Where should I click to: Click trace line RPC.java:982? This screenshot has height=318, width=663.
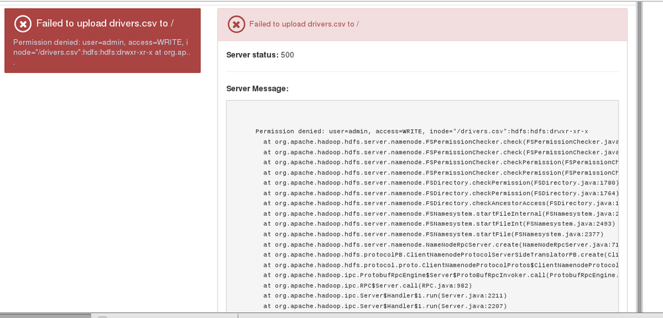pos(368,285)
